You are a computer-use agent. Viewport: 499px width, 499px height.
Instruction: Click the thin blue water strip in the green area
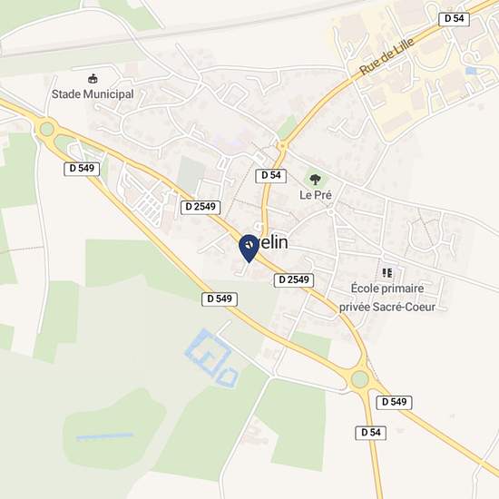(104, 436)
